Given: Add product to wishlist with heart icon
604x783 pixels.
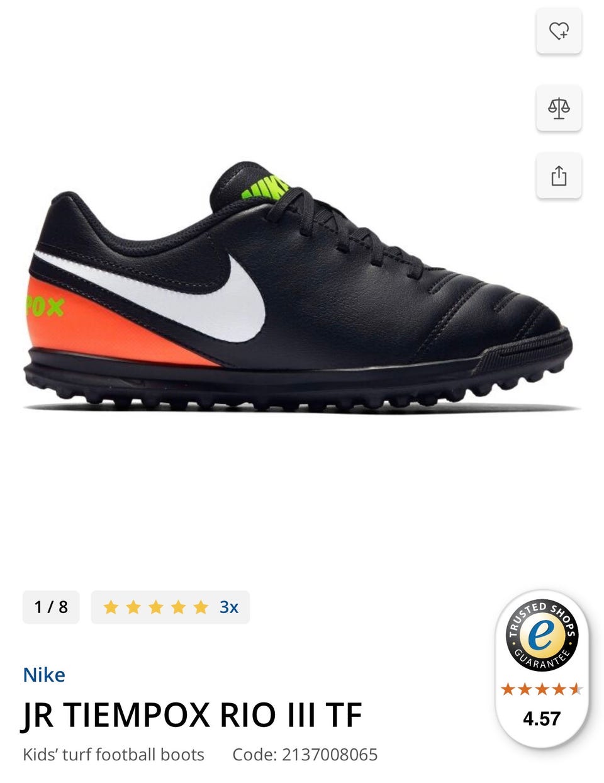Looking at the screenshot, I should pos(559,30).
